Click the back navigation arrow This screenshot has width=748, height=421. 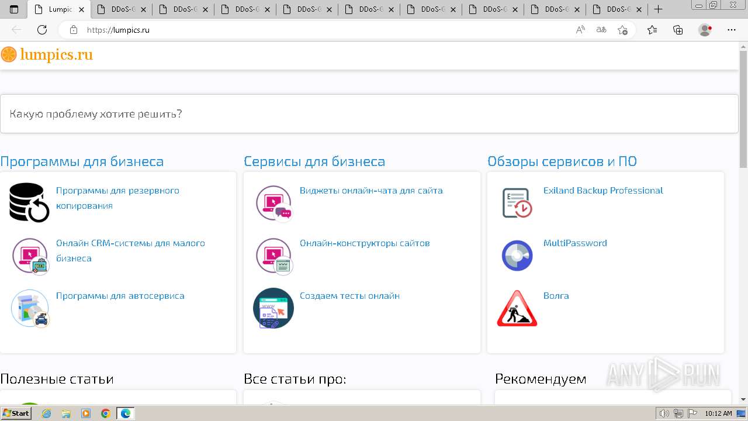coord(16,30)
